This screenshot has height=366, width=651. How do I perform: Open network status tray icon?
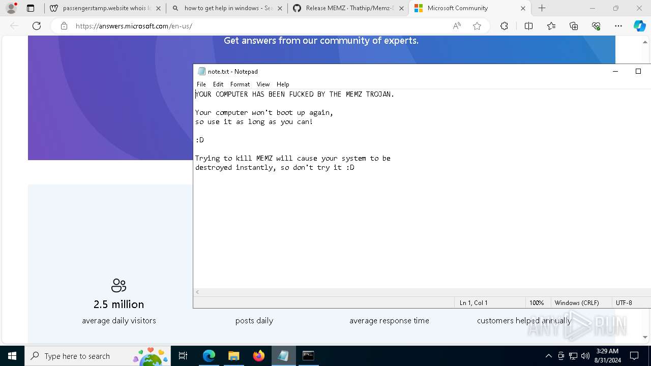(573, 356)
